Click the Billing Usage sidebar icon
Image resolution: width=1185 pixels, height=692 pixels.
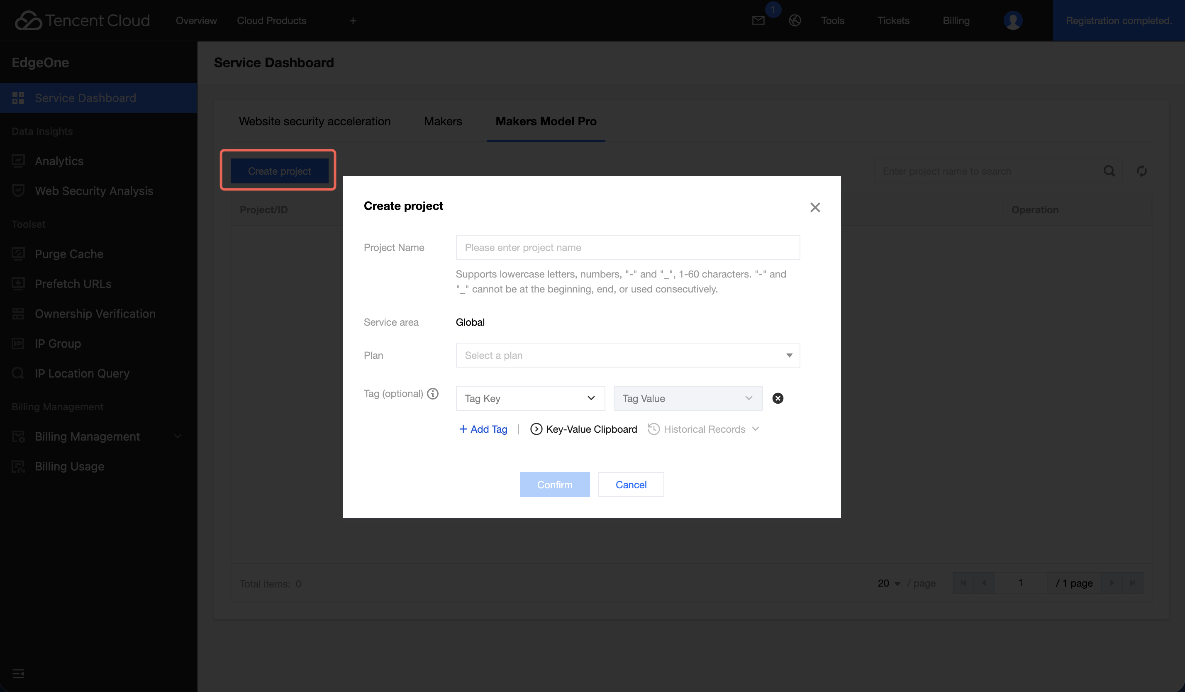pos(18,466)
